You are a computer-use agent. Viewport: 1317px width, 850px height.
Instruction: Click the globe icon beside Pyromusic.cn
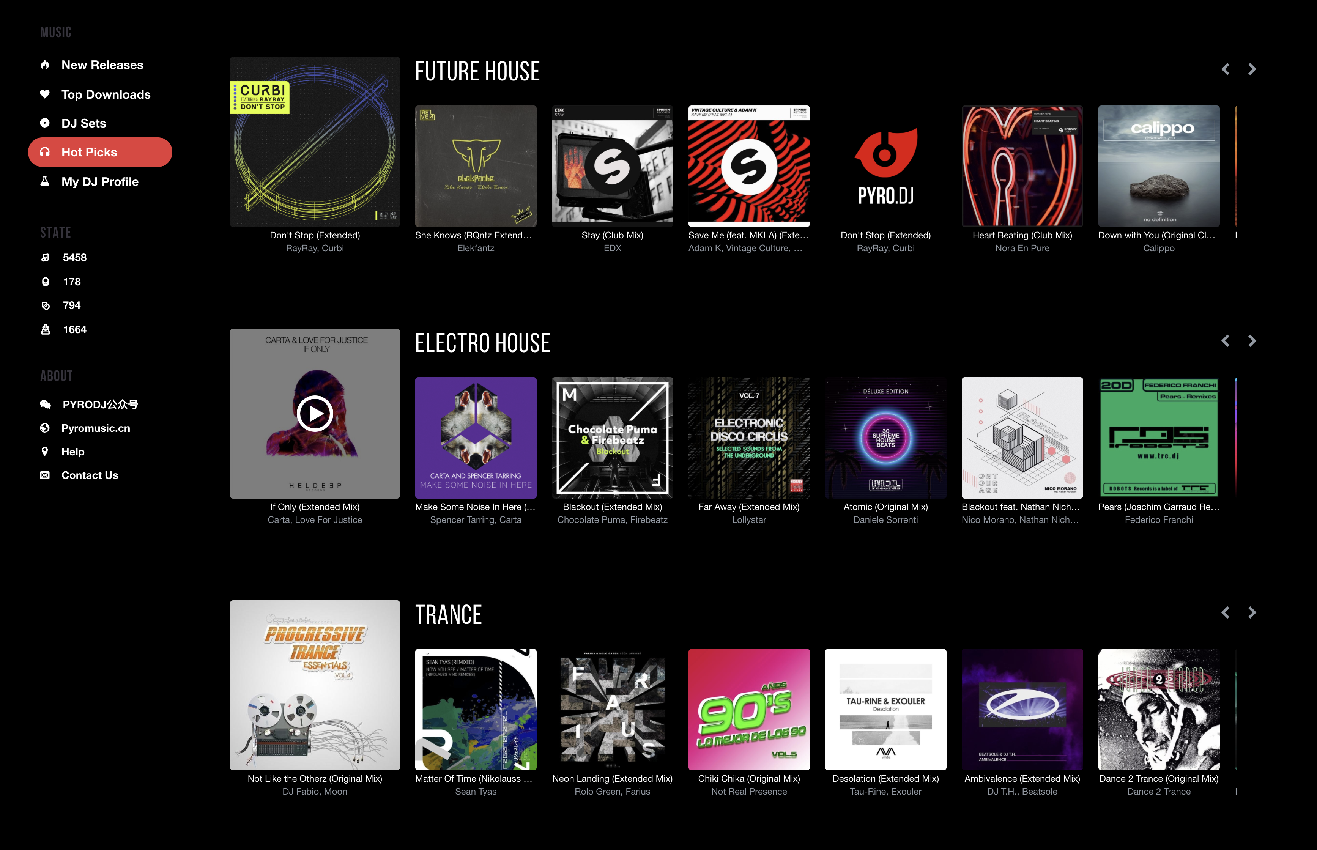coord(45,428)
